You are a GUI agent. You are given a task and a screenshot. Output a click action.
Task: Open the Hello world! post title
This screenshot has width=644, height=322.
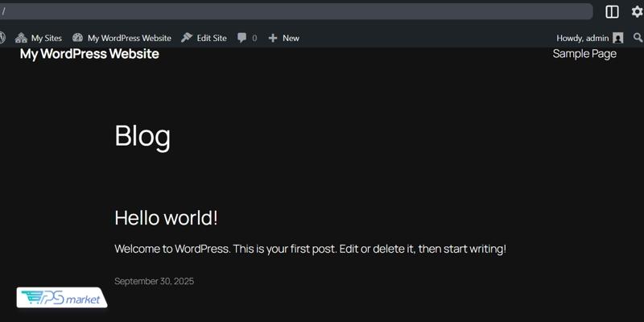[x=166, y=217]
